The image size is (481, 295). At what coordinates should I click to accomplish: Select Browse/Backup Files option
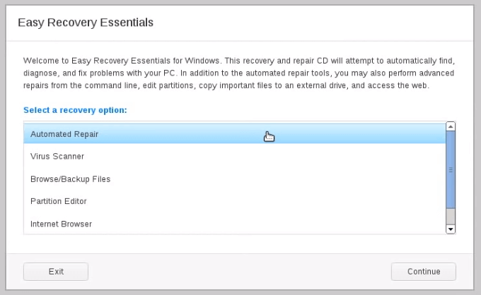[x=70, y=179]
